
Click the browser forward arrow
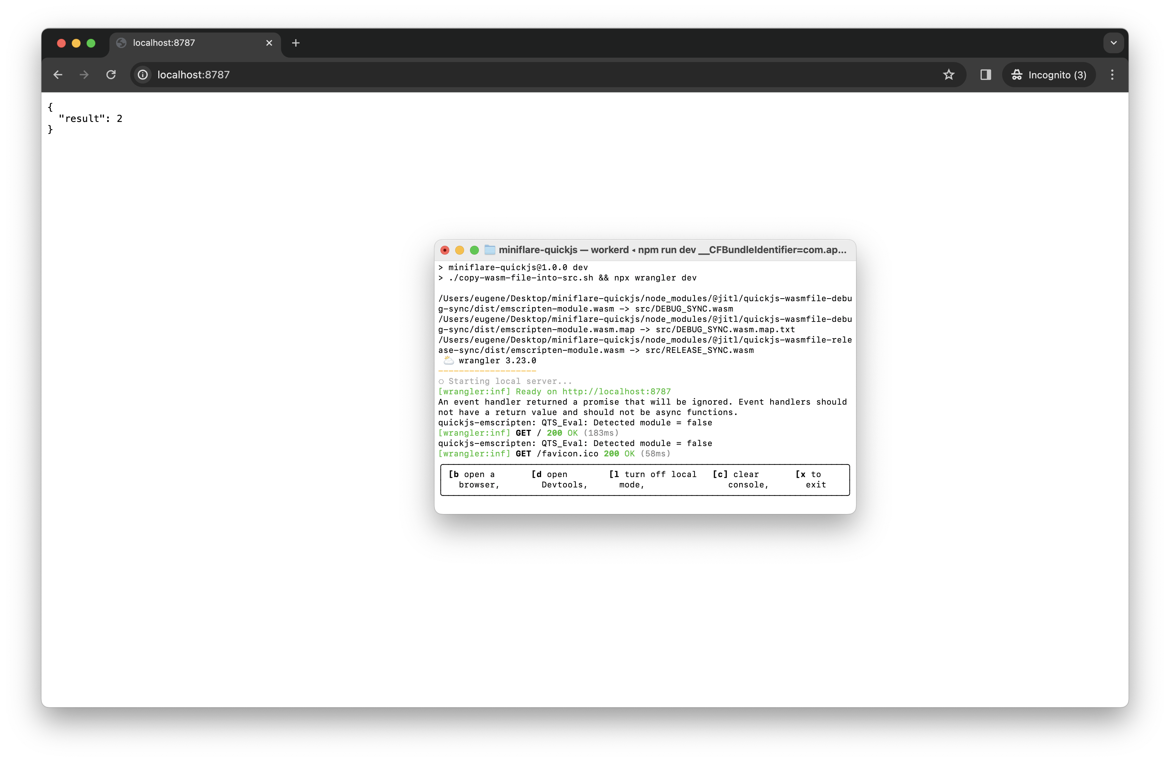click(x=84, y=75)
